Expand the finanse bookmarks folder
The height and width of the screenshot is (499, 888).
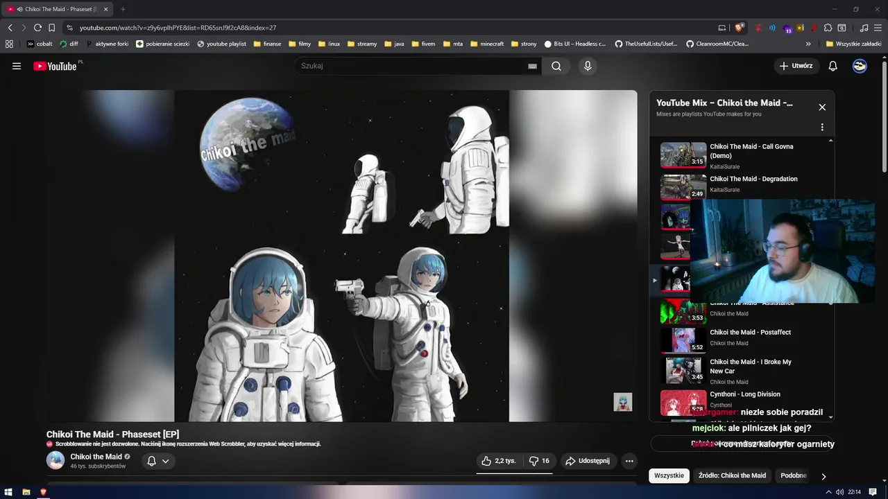[268, 44]
